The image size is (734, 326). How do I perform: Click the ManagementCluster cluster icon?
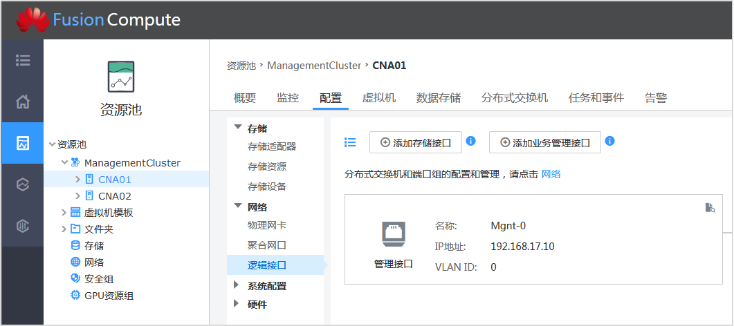pos(75,162)
